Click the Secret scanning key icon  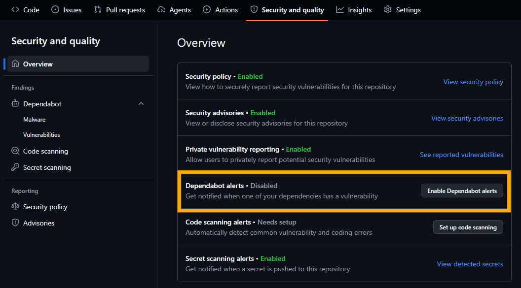click(15, 167)
